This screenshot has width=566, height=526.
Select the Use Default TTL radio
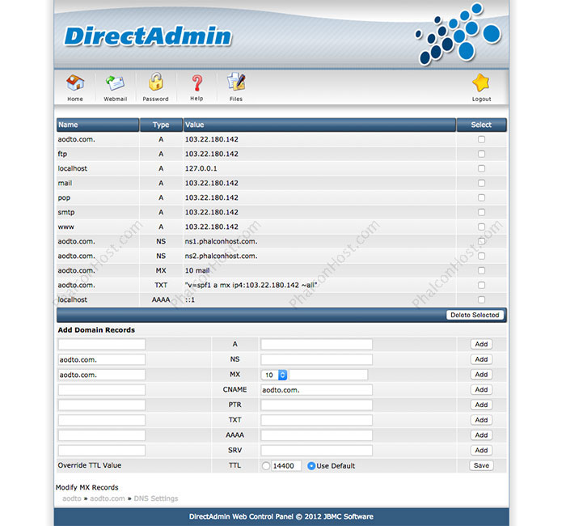(x=311, y=466)
